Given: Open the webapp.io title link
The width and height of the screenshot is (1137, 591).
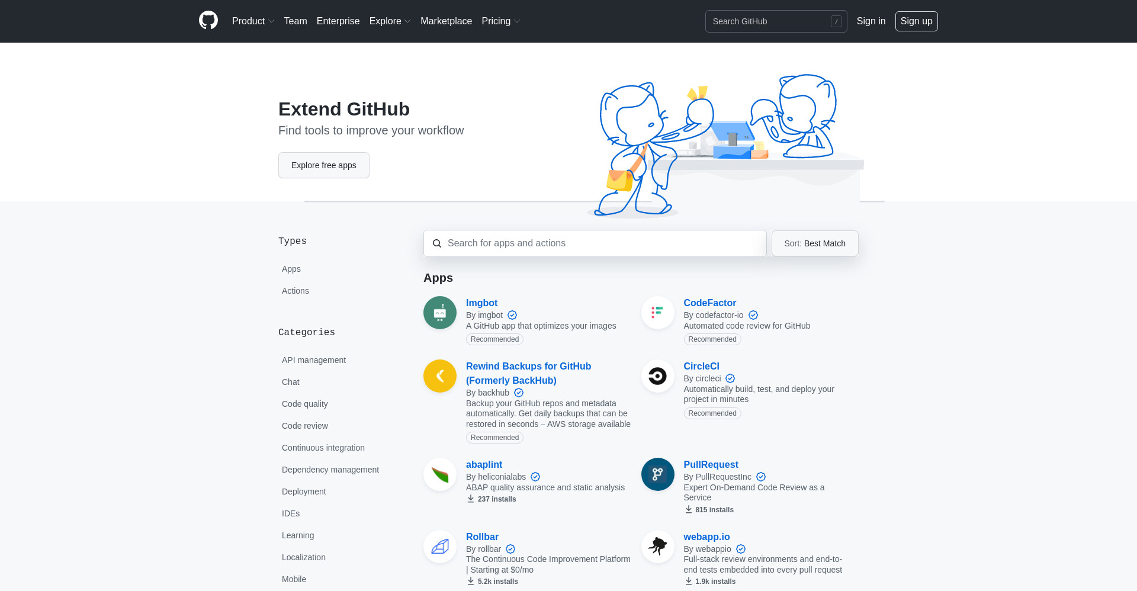Looking at the screenshot, I should pos(706,537).
